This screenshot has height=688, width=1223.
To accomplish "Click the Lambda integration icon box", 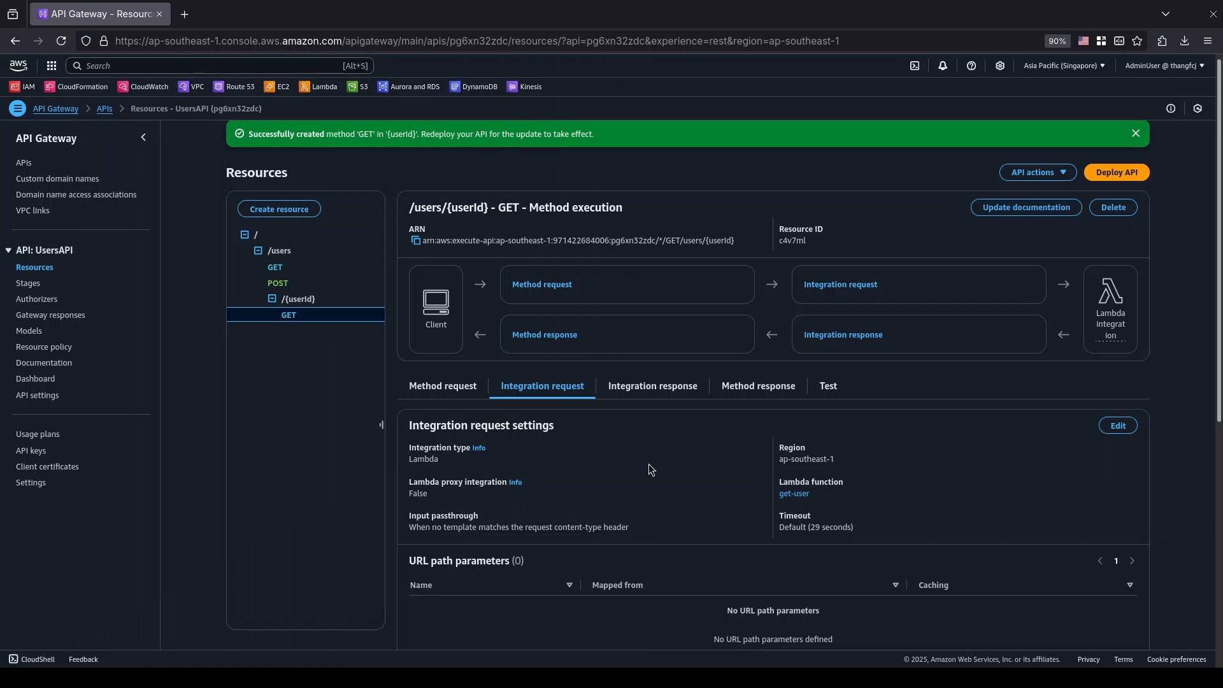I will [1110, 310].
